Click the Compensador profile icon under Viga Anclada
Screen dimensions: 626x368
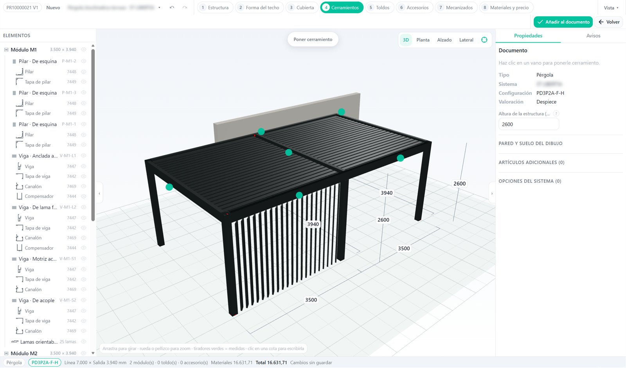pyautogui.click(x=19, y=196)
